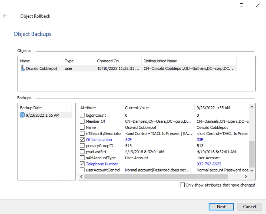Sort objects by Type column header
Image resolution: width=266 pixels, height=214 pixels.
point(79,61)
